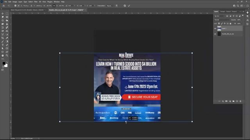Select the Clone Stamp tool
This screenshot has width=250, height=140.
(x=7, y=24)
